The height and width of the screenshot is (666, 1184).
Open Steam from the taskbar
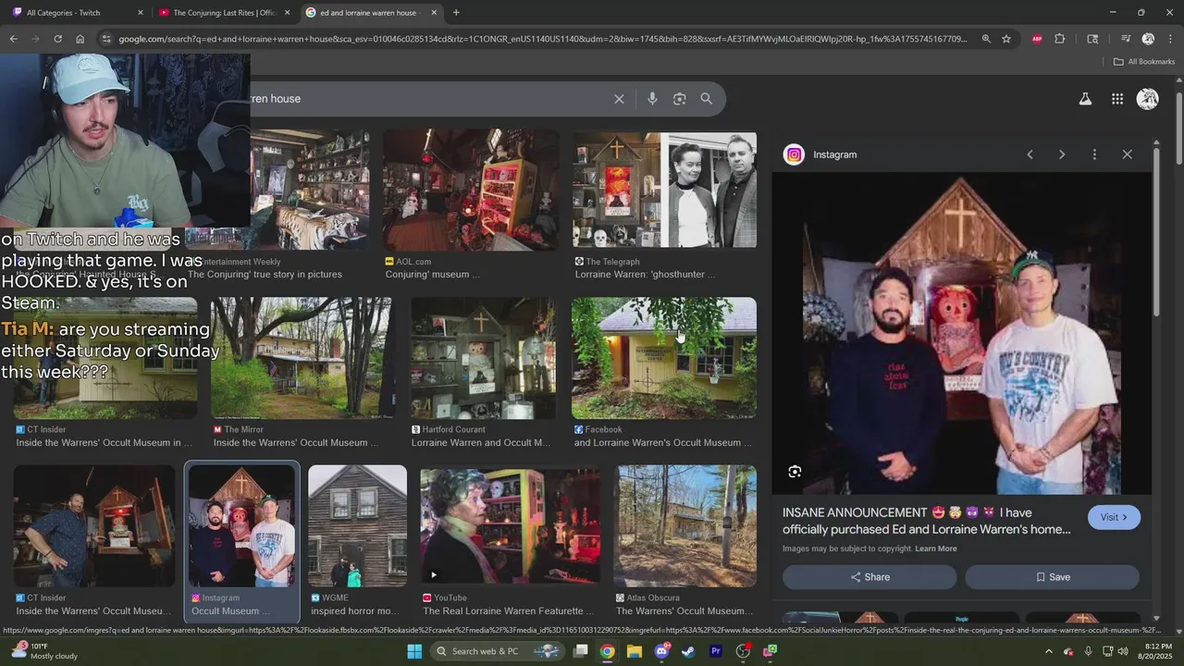tap(688, 651)
